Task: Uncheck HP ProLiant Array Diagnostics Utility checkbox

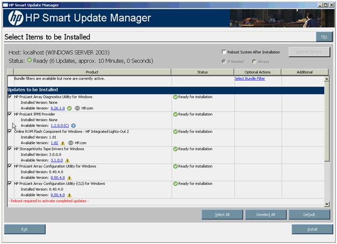Action: 10,97
